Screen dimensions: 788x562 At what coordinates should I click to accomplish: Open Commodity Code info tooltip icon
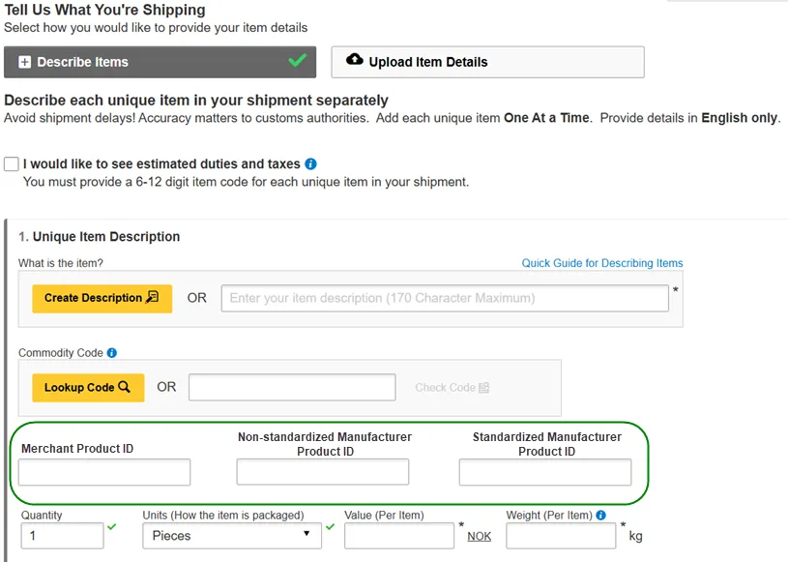[x=111, y=353]
